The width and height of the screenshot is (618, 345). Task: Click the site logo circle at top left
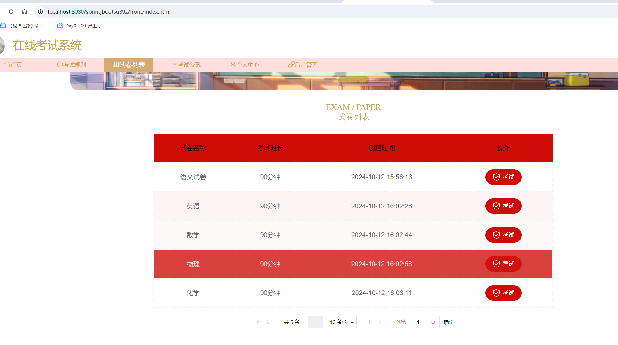(2, 45)
